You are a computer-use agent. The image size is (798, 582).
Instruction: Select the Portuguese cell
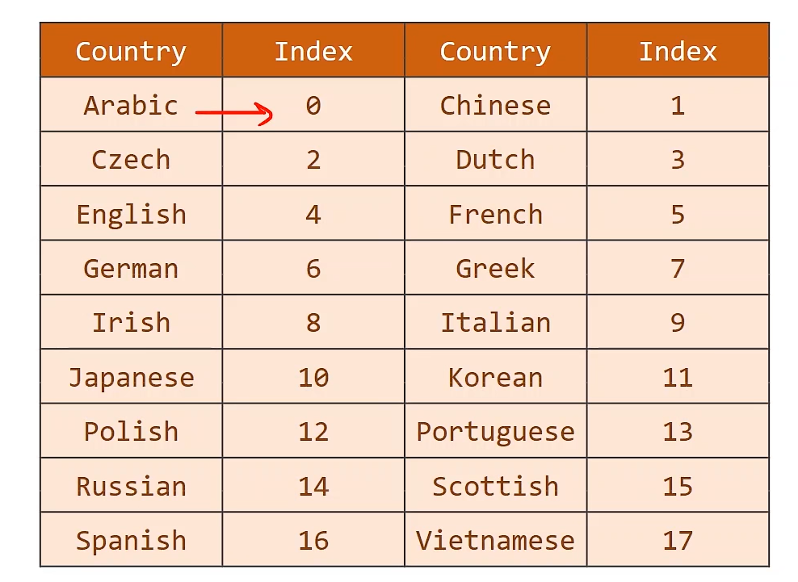point(495,432)
